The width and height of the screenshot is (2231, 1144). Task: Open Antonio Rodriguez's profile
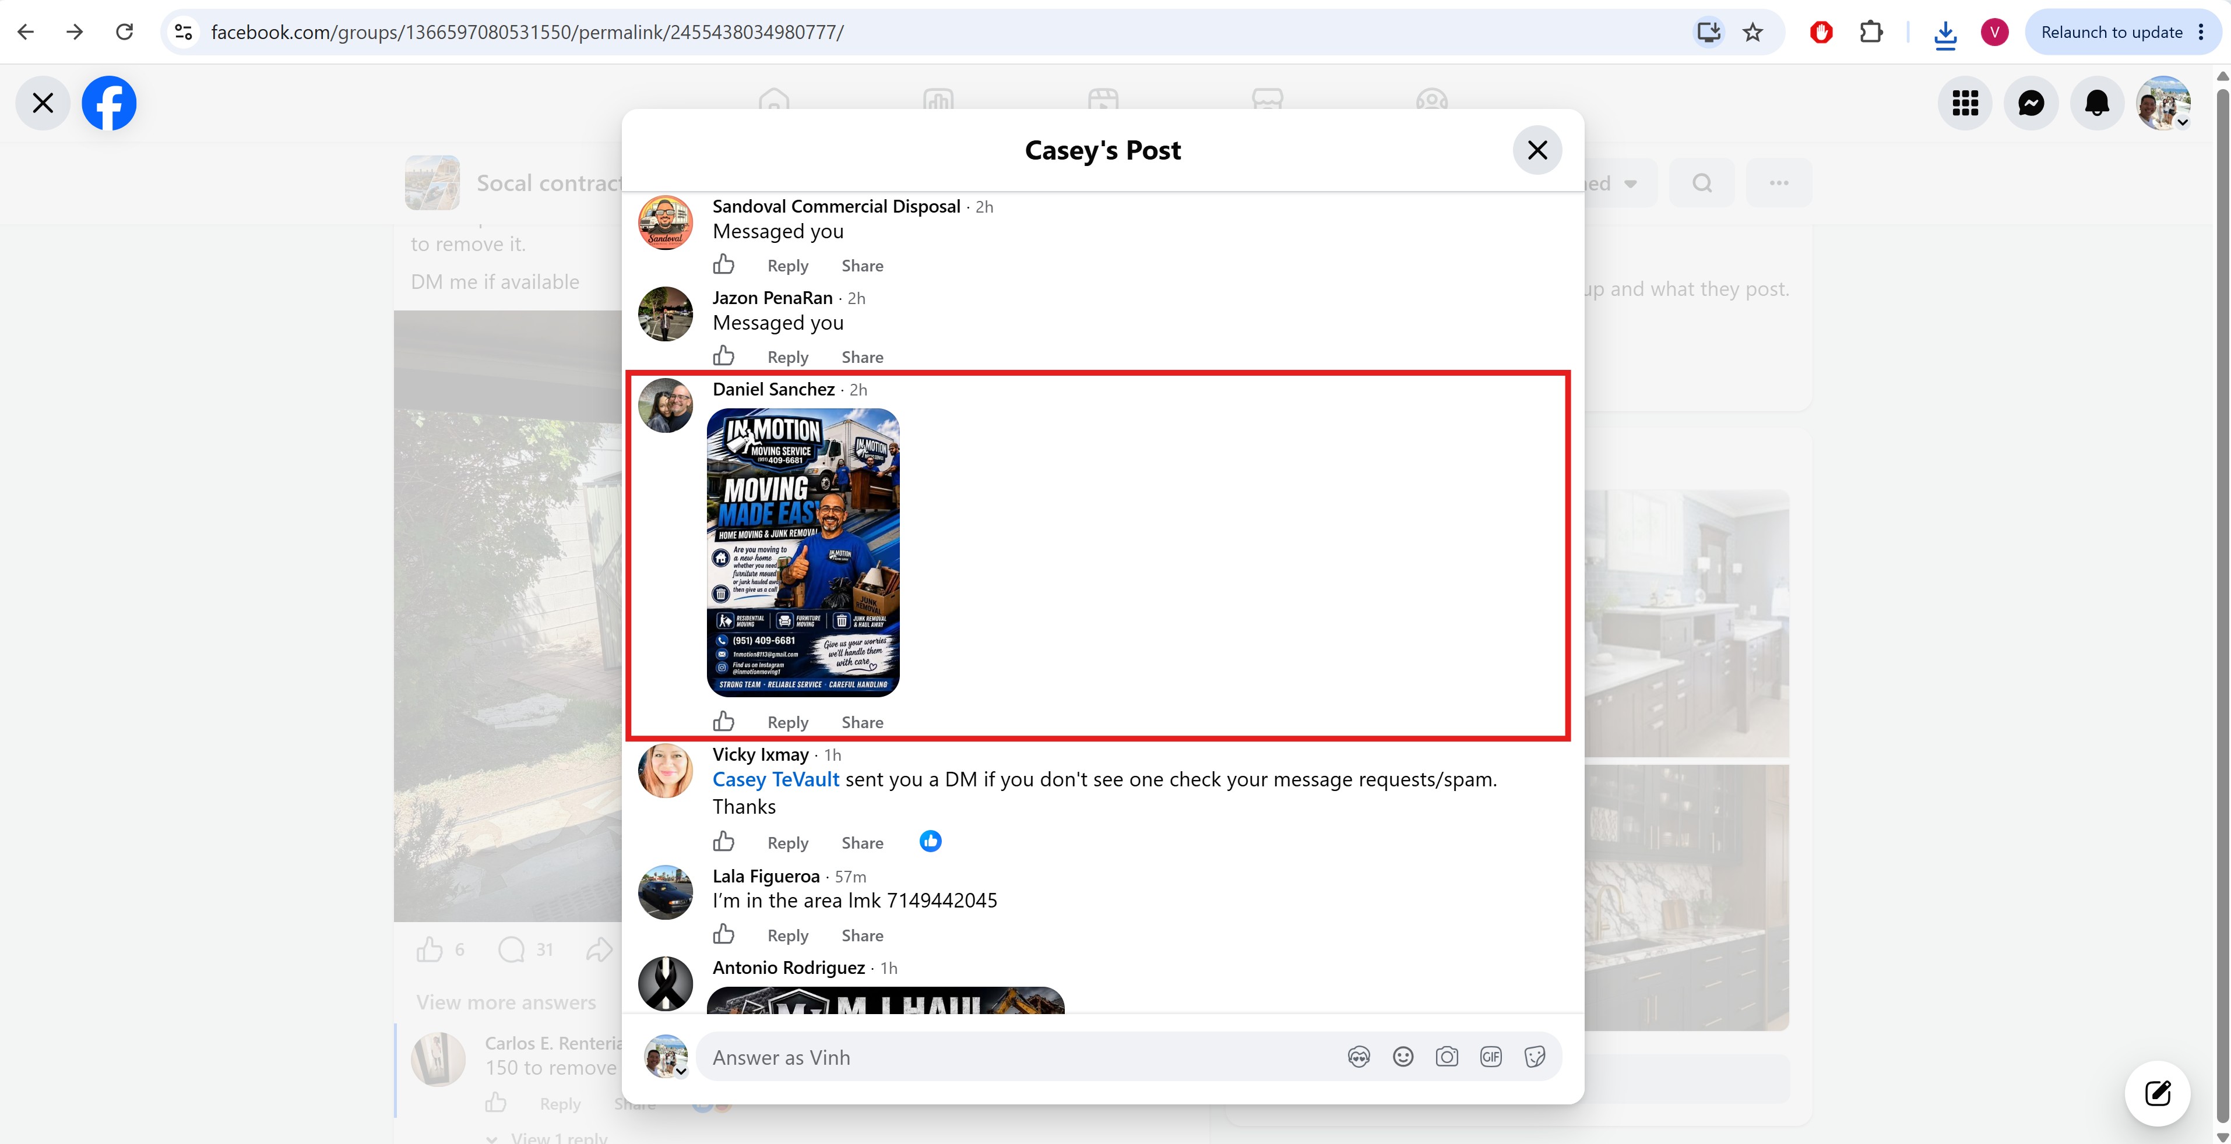coord(788,968)
